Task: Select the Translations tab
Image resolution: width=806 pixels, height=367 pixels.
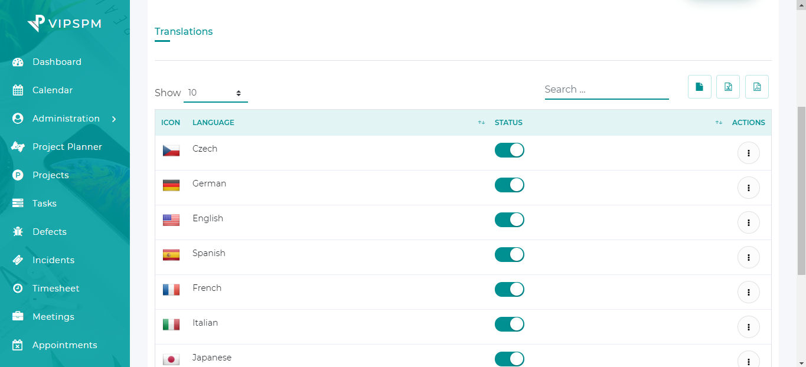Action: point(184,32)
